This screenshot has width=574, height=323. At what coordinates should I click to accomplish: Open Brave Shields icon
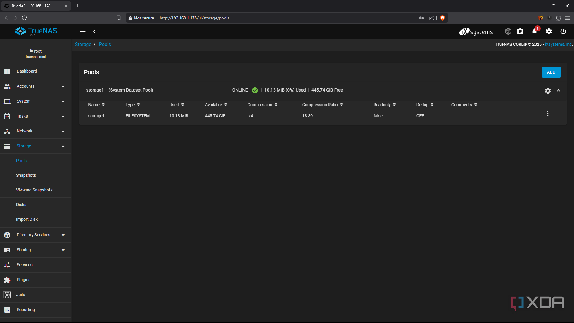[442, 18]
